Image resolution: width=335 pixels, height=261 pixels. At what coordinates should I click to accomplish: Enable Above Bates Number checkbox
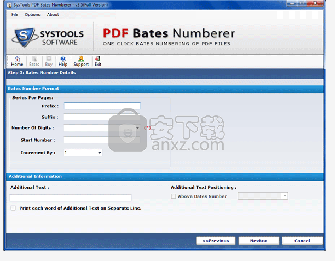click(x=174, y=196)
